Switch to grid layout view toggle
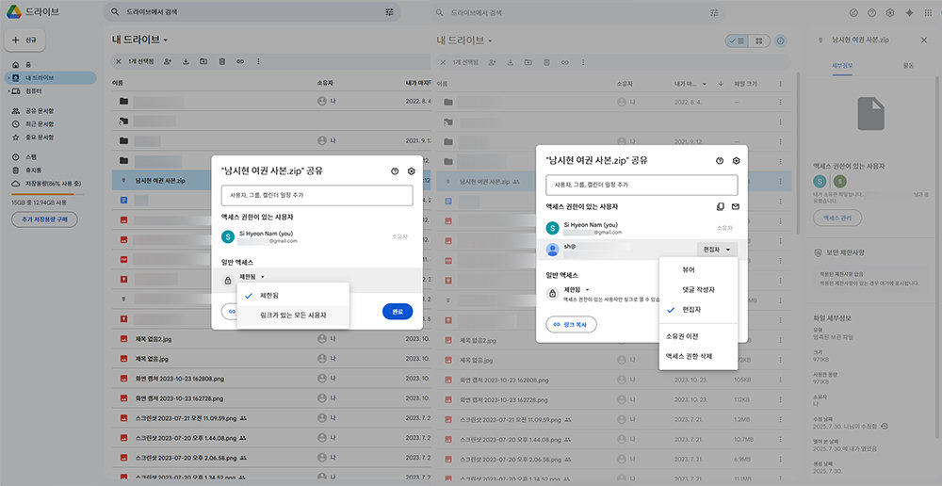942x486 pixels. point(759,41)
